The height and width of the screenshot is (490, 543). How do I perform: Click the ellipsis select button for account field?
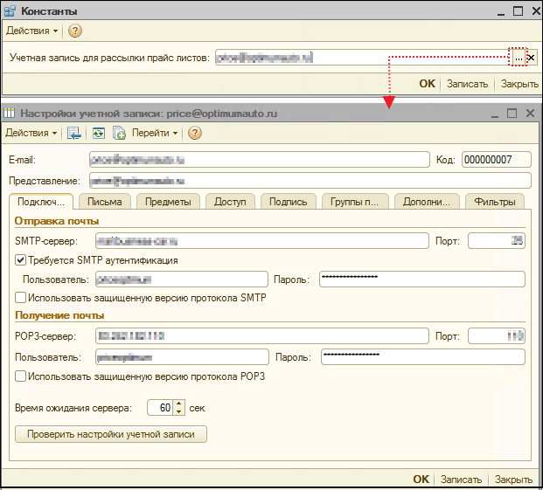[x=518, y=58]
